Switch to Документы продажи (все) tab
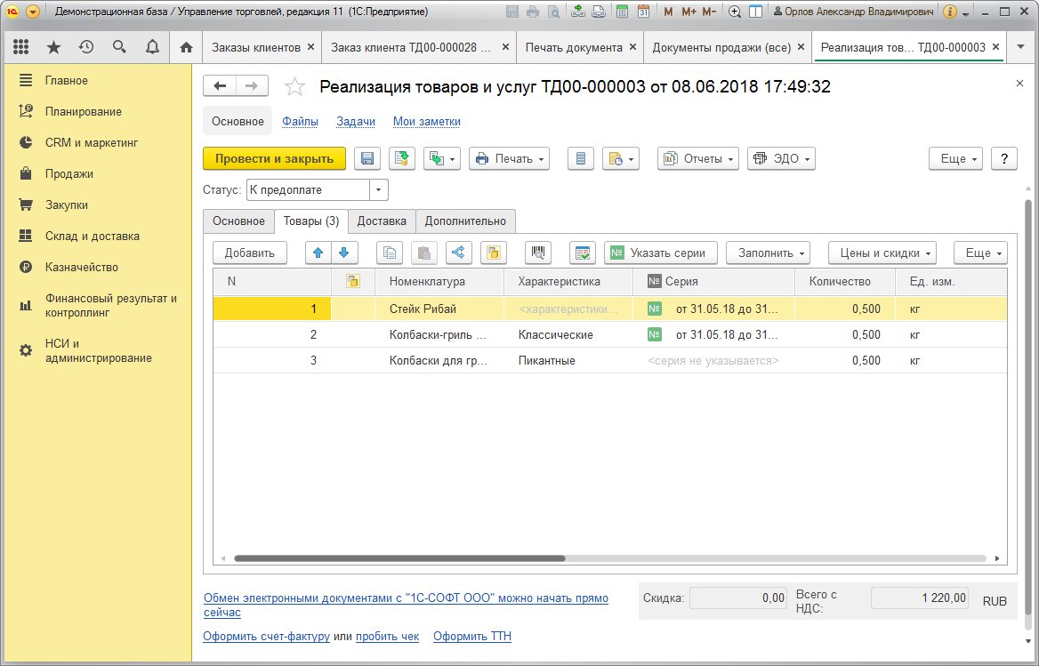The image size is (1039, 666). [721, 48]
